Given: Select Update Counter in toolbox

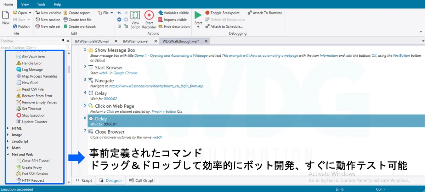Looking at the screenshot, I should [x=32, y=122].
